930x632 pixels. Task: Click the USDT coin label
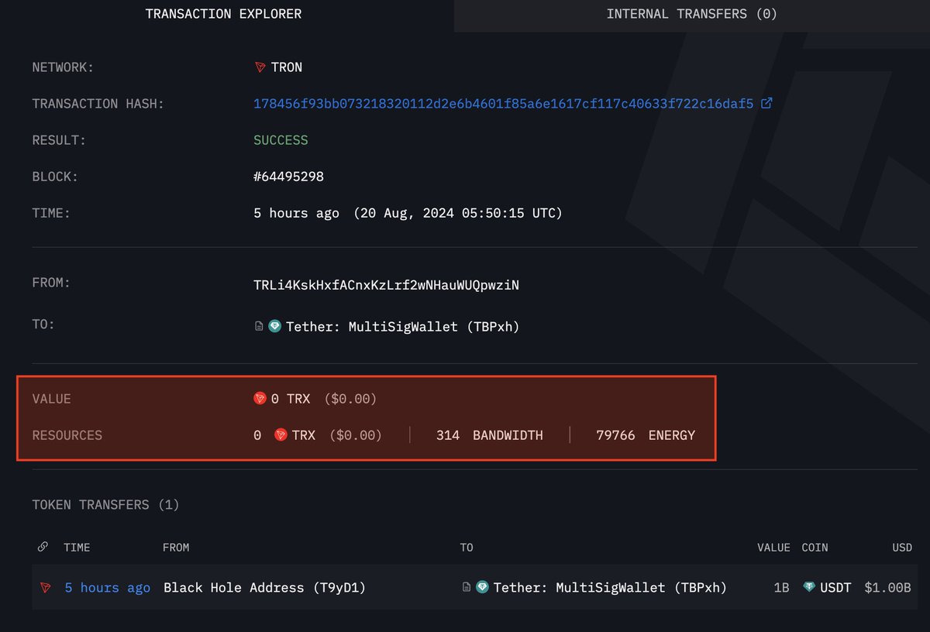point(835,588)
